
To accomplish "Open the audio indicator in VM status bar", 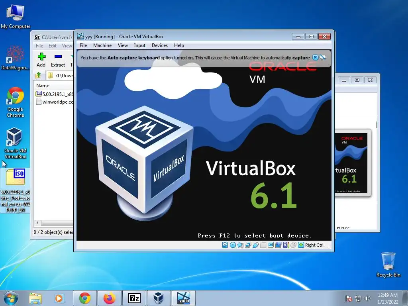I will [x=240, y=245].
